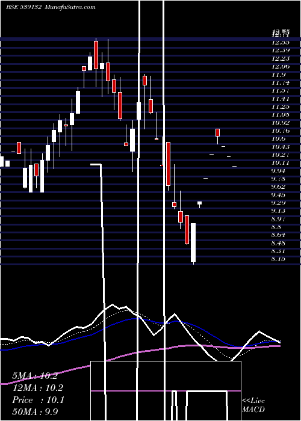The width and height of the screenshot is (301, 421).
Task: Select the 10.43 price axis label
Action: click(281, 147)
